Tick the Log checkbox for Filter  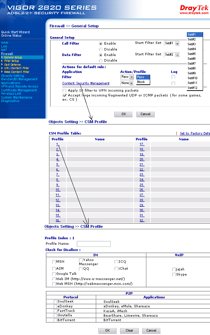[x=173, y=77]
